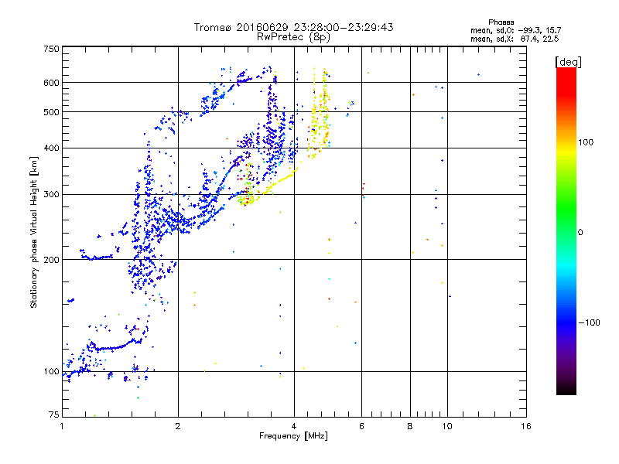This screenshot has height=464, width=619.
Task: Click the plot title 'Tromsø 20160629 23:28:00-23:29:43'
Action: pos(293,27)
